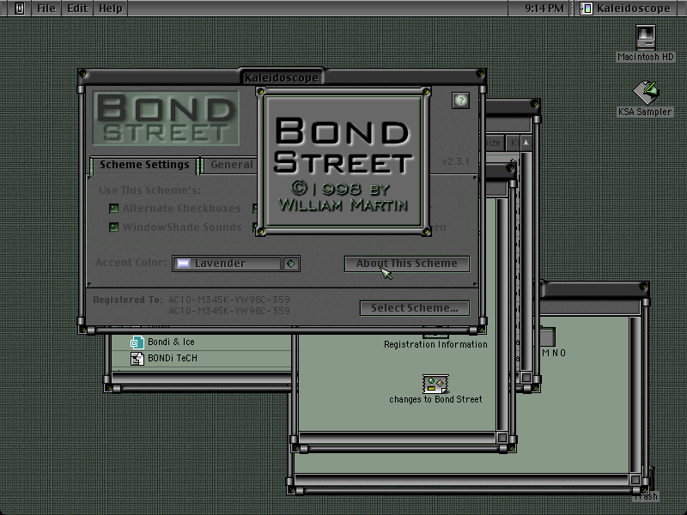The image size is (687, 515).
Task: Dismiss the Bond Street copyright splash panel
Action: (343, 161)
